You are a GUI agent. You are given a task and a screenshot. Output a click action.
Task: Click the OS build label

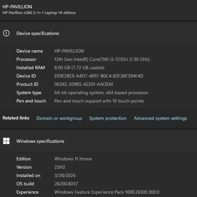tap(25, 184)
